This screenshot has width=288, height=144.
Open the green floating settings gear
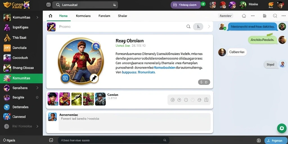282,128
